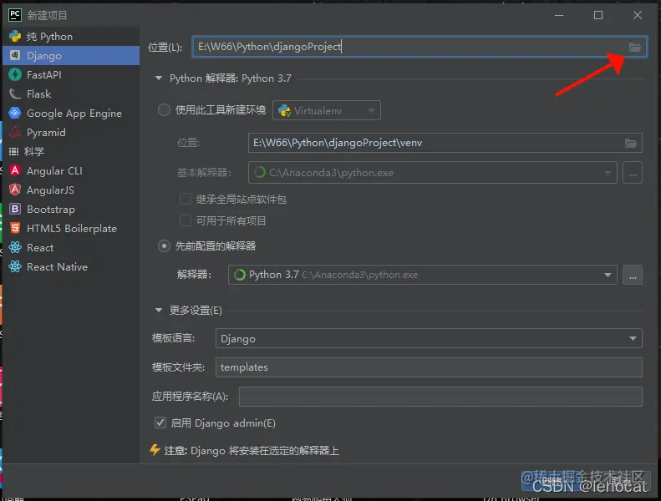Image resolution: width=661 pixels, height=501 pixels.
Task: Browse folder for project 位置(L)
Action: 635,47
